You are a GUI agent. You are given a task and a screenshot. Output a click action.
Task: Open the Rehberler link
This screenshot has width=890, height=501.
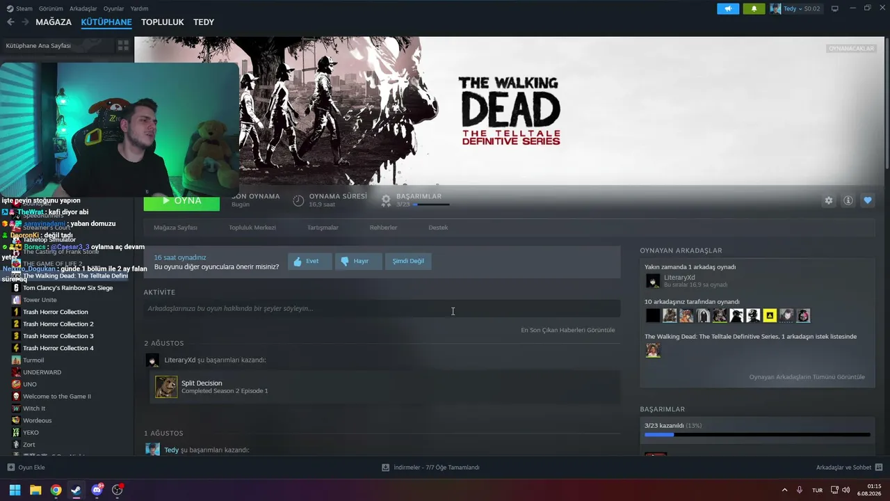click(x=383, y=228)
